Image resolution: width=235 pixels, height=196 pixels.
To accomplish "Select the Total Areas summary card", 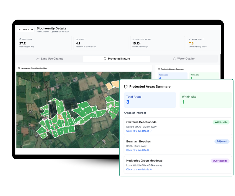I will [150, 100].
